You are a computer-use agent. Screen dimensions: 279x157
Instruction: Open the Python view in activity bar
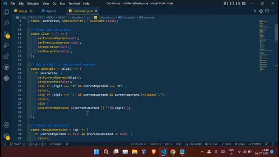pyautogui.click(x=7, y=78)
